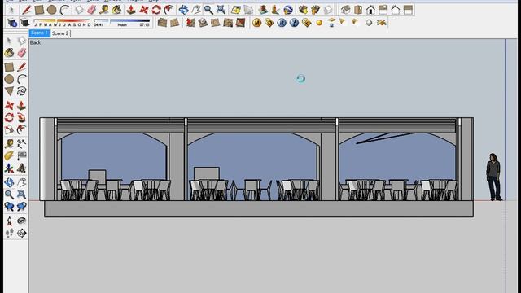Click Get Models icon in the Getting Started toolbar
This screenshot has height=293, width=521.
[303, 10]
